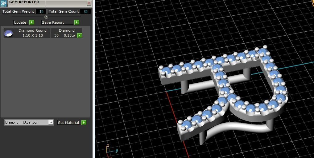
Task: Click the 0,15tw weight cell
Action: click(70, 36)
